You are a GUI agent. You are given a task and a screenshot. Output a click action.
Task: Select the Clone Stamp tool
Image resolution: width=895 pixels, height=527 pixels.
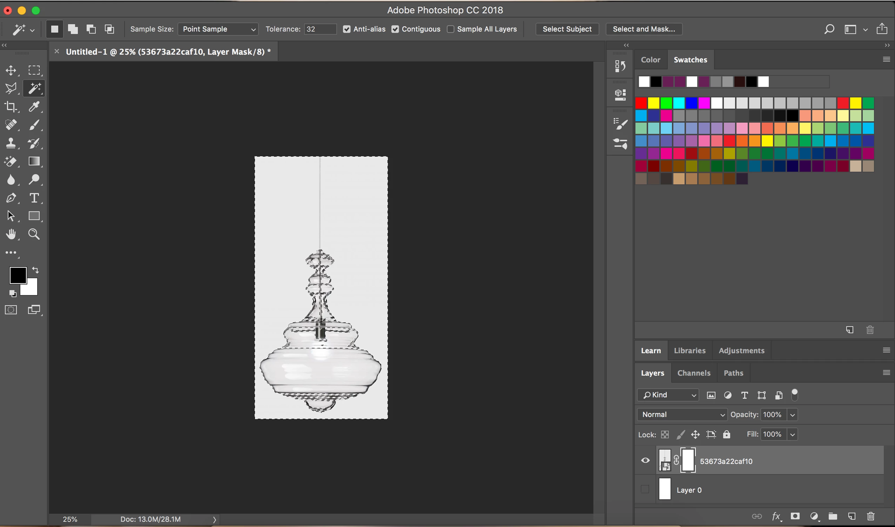point(11,143)
